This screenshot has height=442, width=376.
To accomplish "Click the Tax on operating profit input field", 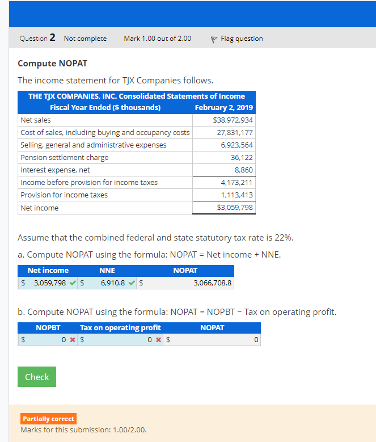I will (119, 340).
